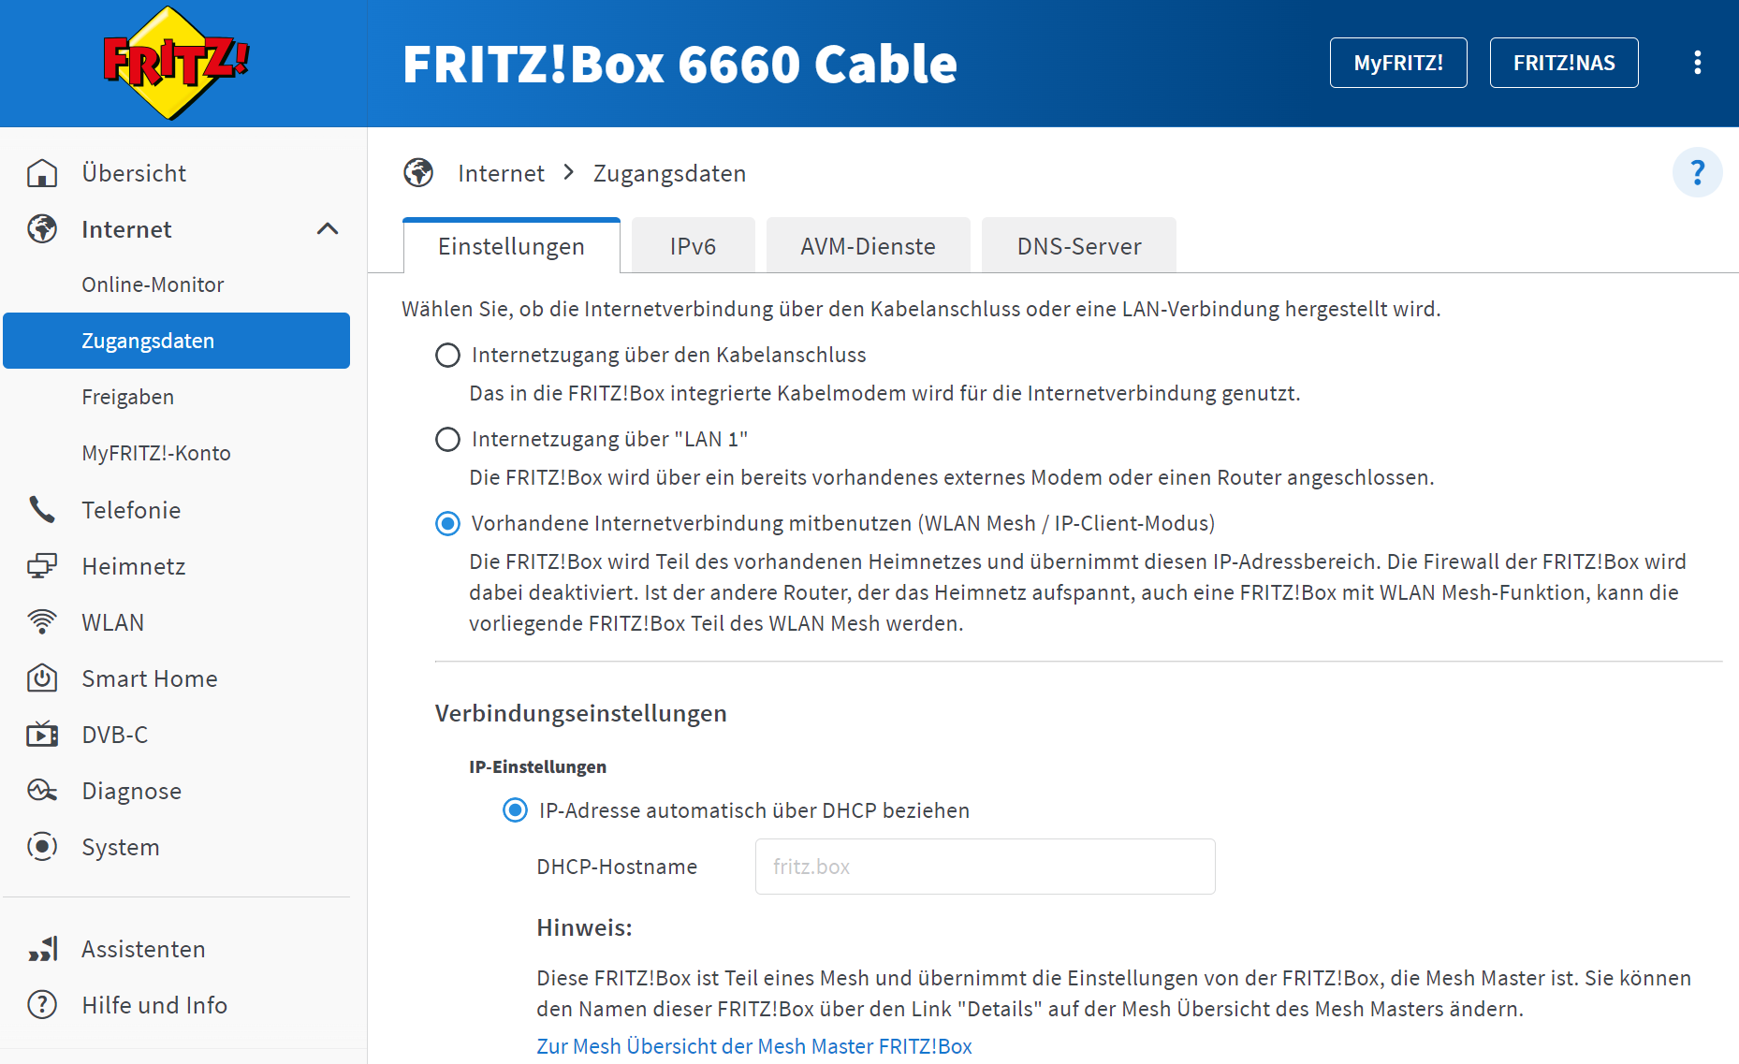Open the Smart Home icon
Screen dimensions: 1739x1064
(x=42, y=678)
